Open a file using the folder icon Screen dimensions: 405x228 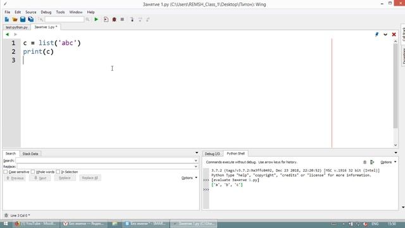tap(15, 20)
